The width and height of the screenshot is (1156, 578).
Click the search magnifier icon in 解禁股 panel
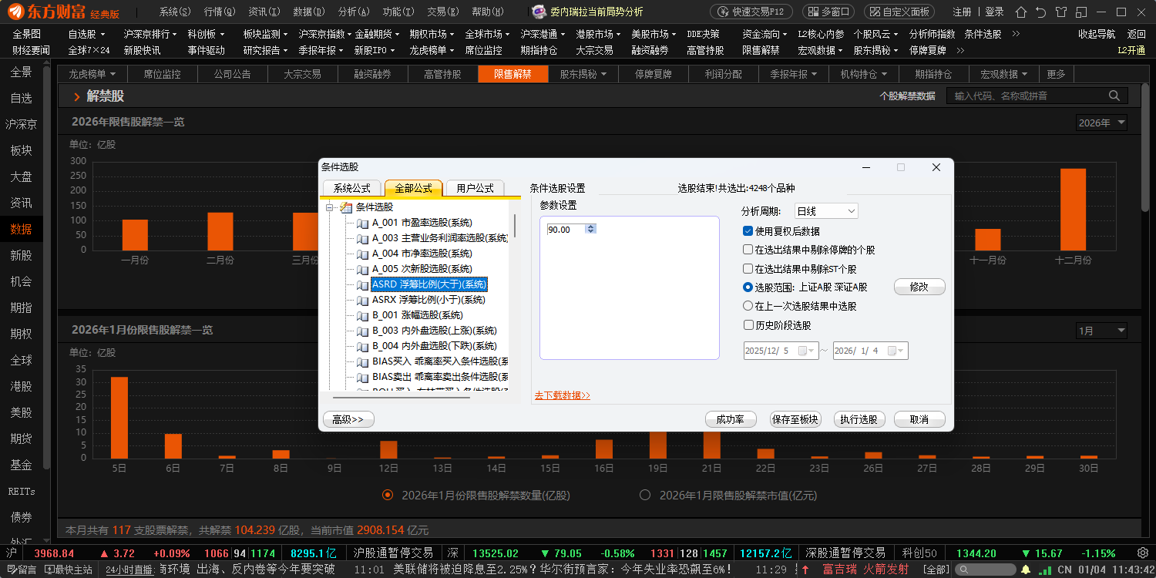[1114, 96]
